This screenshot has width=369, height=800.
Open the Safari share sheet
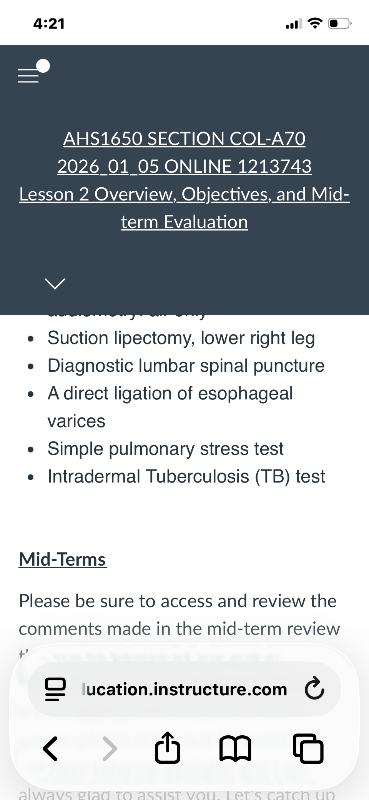tap(167, 747)
